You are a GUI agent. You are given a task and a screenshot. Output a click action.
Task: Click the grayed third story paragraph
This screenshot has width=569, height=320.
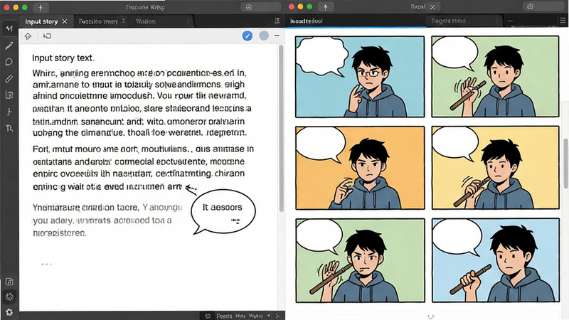click(x=108, y=220)
